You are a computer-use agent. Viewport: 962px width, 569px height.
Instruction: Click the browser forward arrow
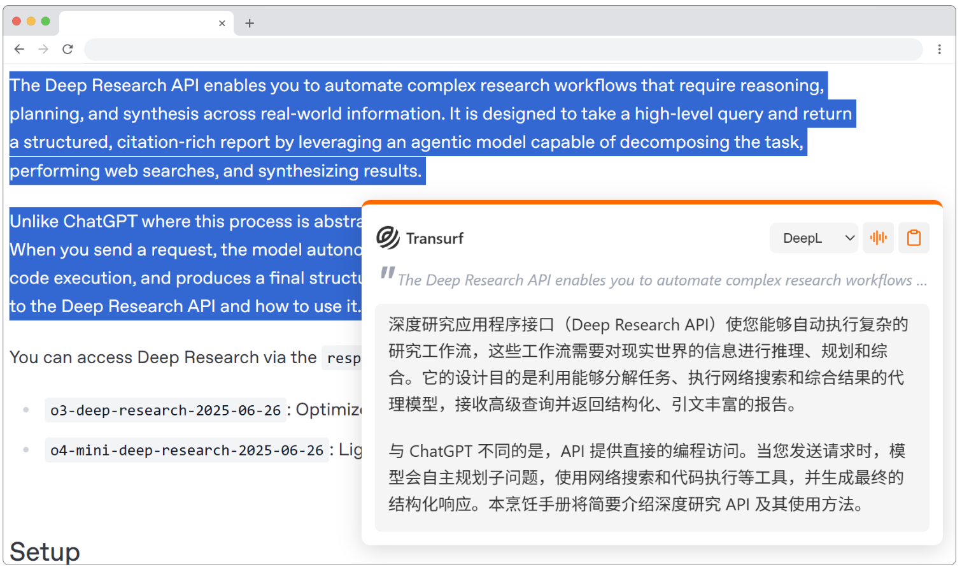(x=43, y=49)
